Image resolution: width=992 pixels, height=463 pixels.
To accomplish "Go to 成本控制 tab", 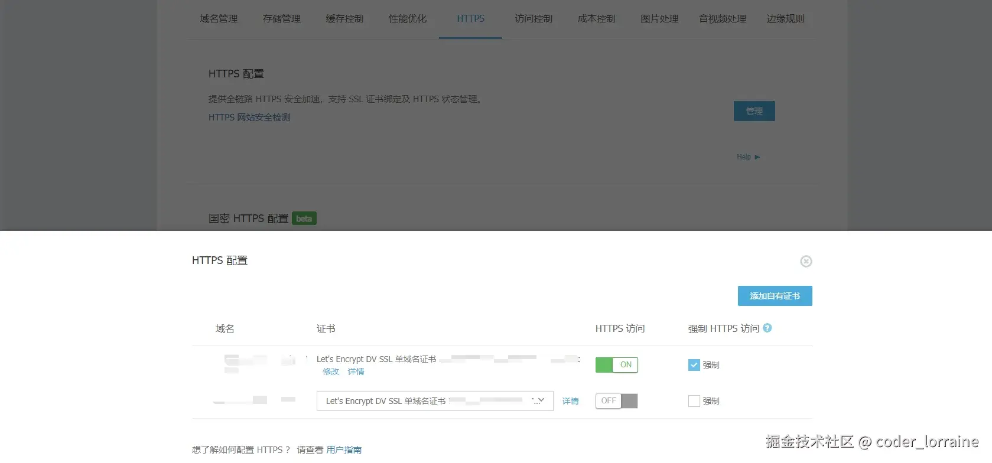I will coord(596,19).
